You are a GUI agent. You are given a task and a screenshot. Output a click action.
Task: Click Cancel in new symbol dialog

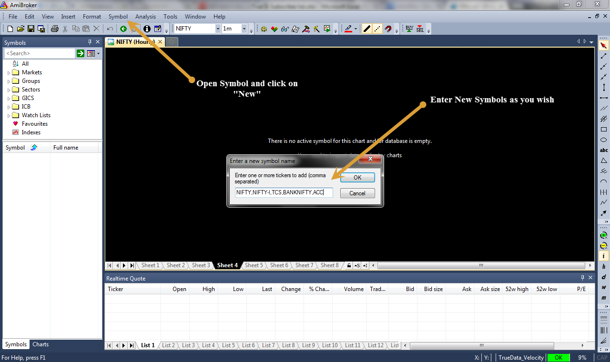point(357,193)
